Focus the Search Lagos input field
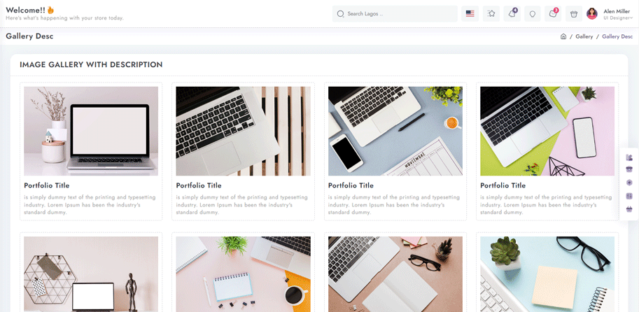Viewport: 639px width, 312px height. pyautogui.click(x=395, y=13)
